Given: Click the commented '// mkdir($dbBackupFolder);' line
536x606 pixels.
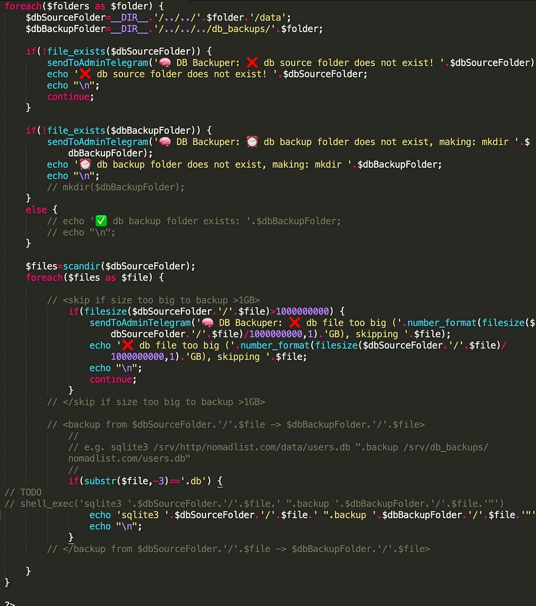Looking at the screenshot, I should point(116,187).
